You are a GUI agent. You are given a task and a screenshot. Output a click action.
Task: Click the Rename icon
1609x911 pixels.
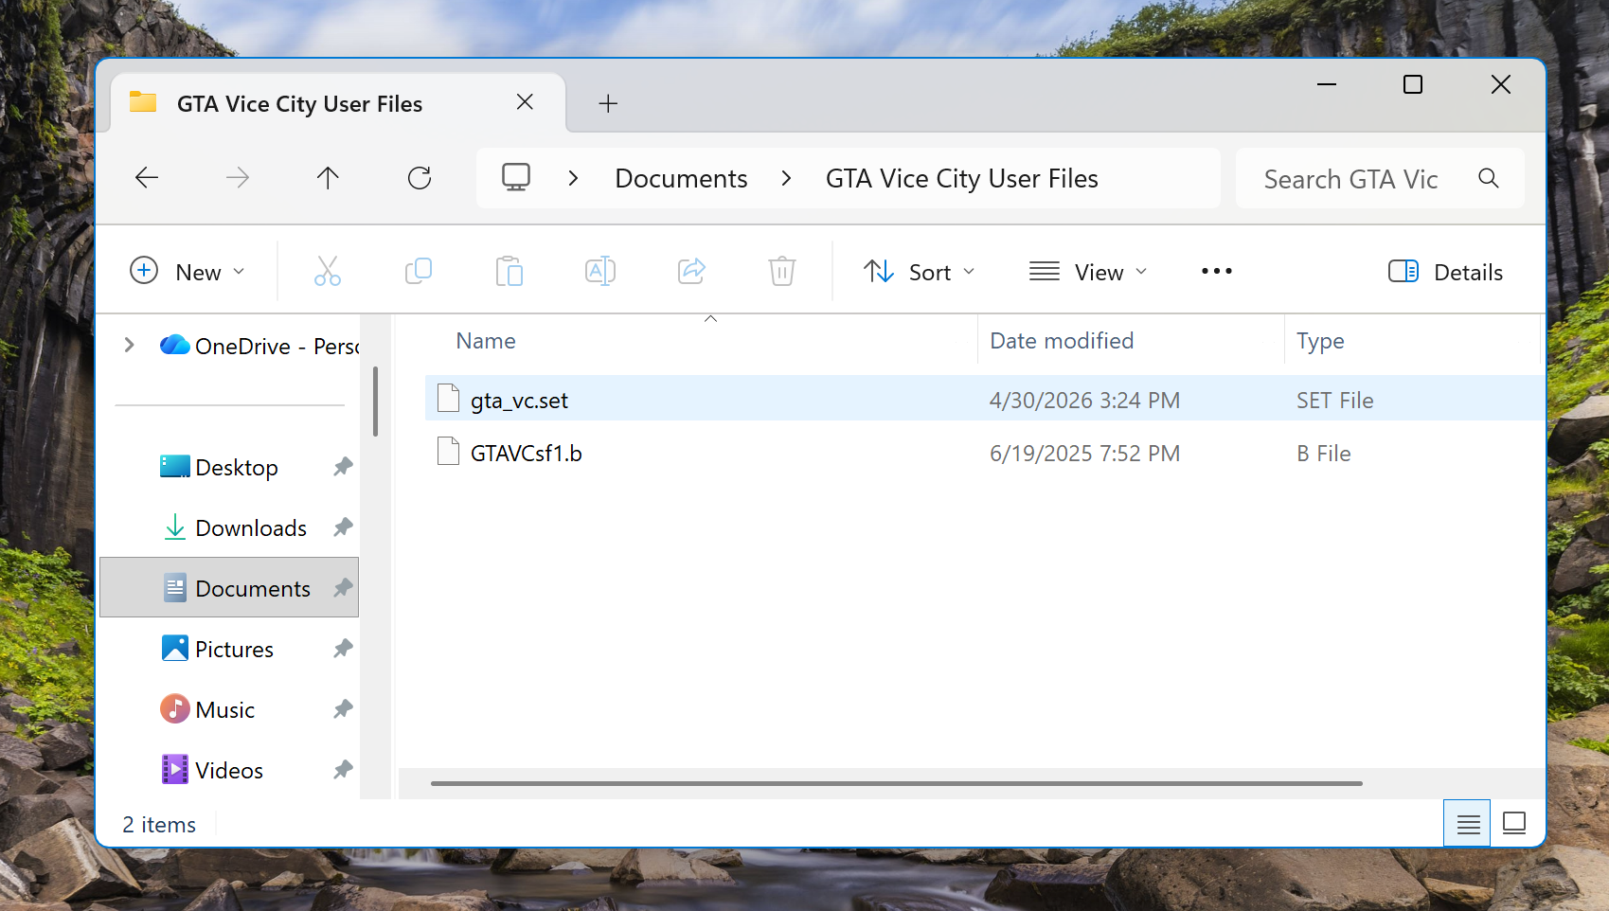[600, 272]
